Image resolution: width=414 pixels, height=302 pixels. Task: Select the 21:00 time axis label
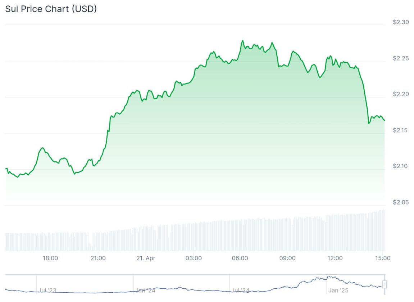[x=98, y=258]
